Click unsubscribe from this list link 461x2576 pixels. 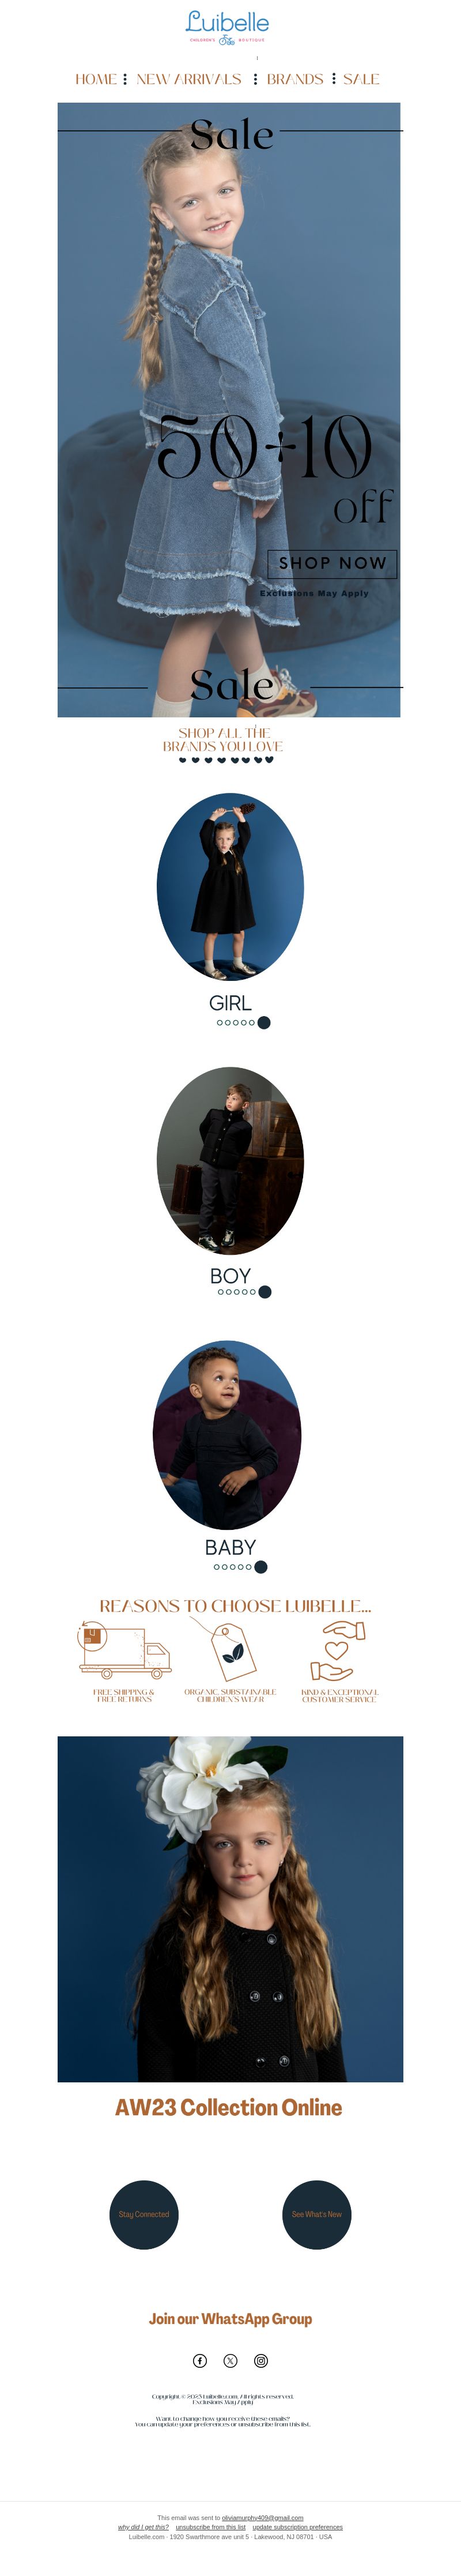click(x=211, y=2527)
